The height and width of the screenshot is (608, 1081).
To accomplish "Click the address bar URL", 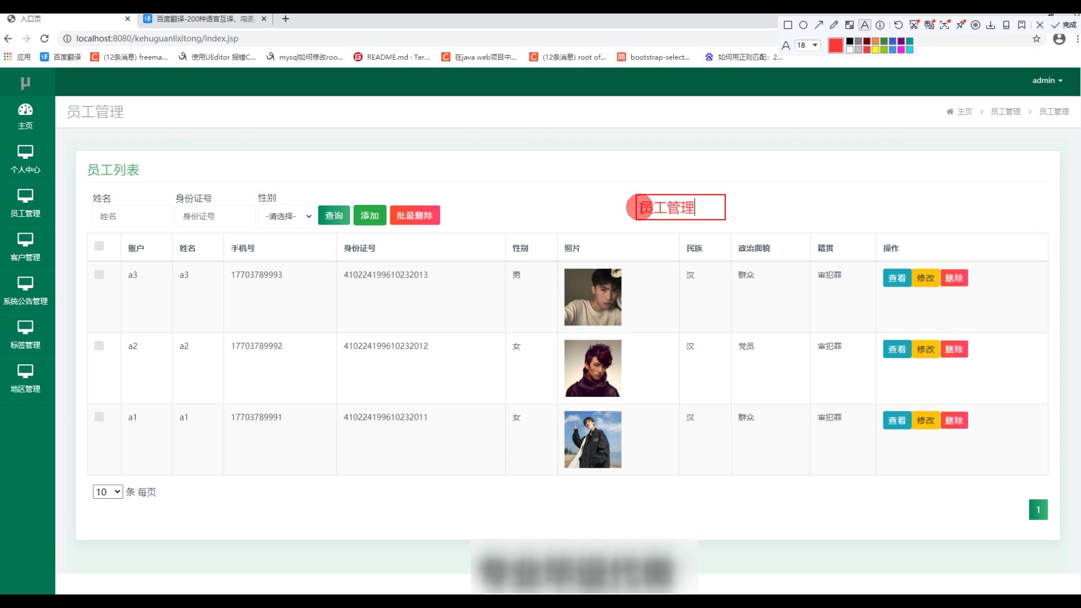I will (157, 38).
